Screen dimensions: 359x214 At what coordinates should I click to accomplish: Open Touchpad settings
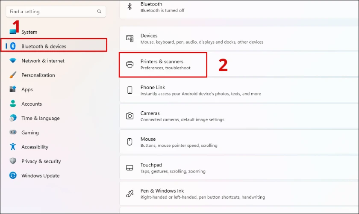pyautogui.click(x=239, y=168)
